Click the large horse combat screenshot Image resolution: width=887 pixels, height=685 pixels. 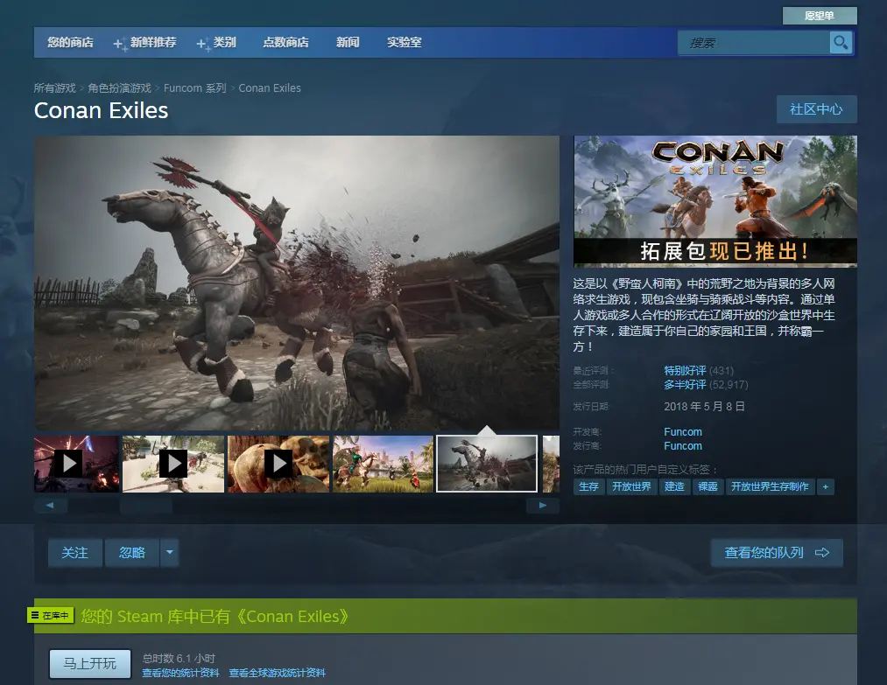click(297, 283)
